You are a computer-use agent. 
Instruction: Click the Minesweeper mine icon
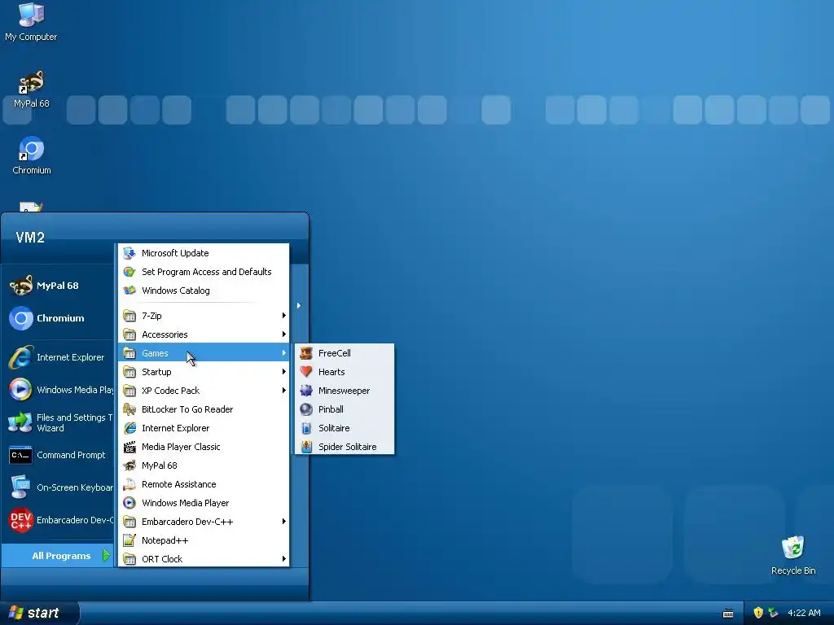[306, 391]
